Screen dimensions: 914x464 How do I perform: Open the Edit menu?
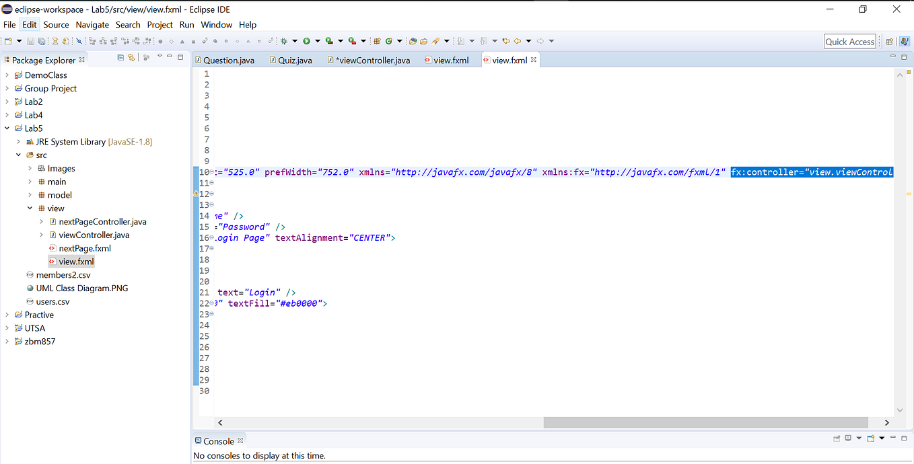click(29, 24)
